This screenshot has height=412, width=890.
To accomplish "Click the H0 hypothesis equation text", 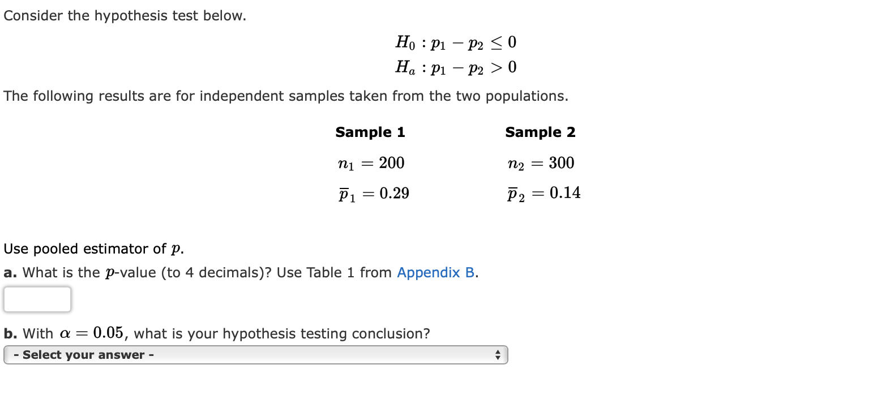I will [455, 42].
